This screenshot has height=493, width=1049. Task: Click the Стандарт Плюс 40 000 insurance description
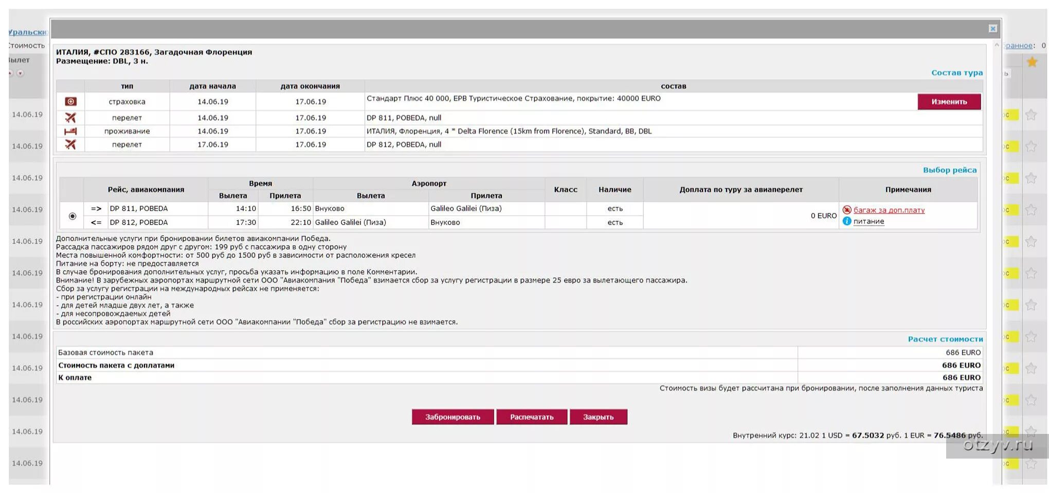514,98
